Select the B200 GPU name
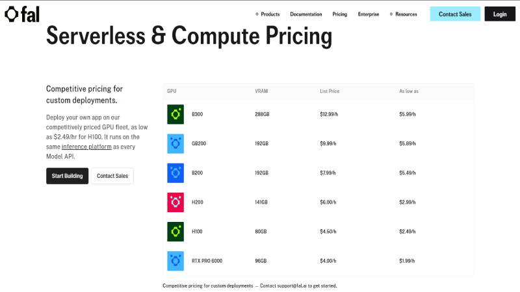The image size is (520, 292). 198,173
